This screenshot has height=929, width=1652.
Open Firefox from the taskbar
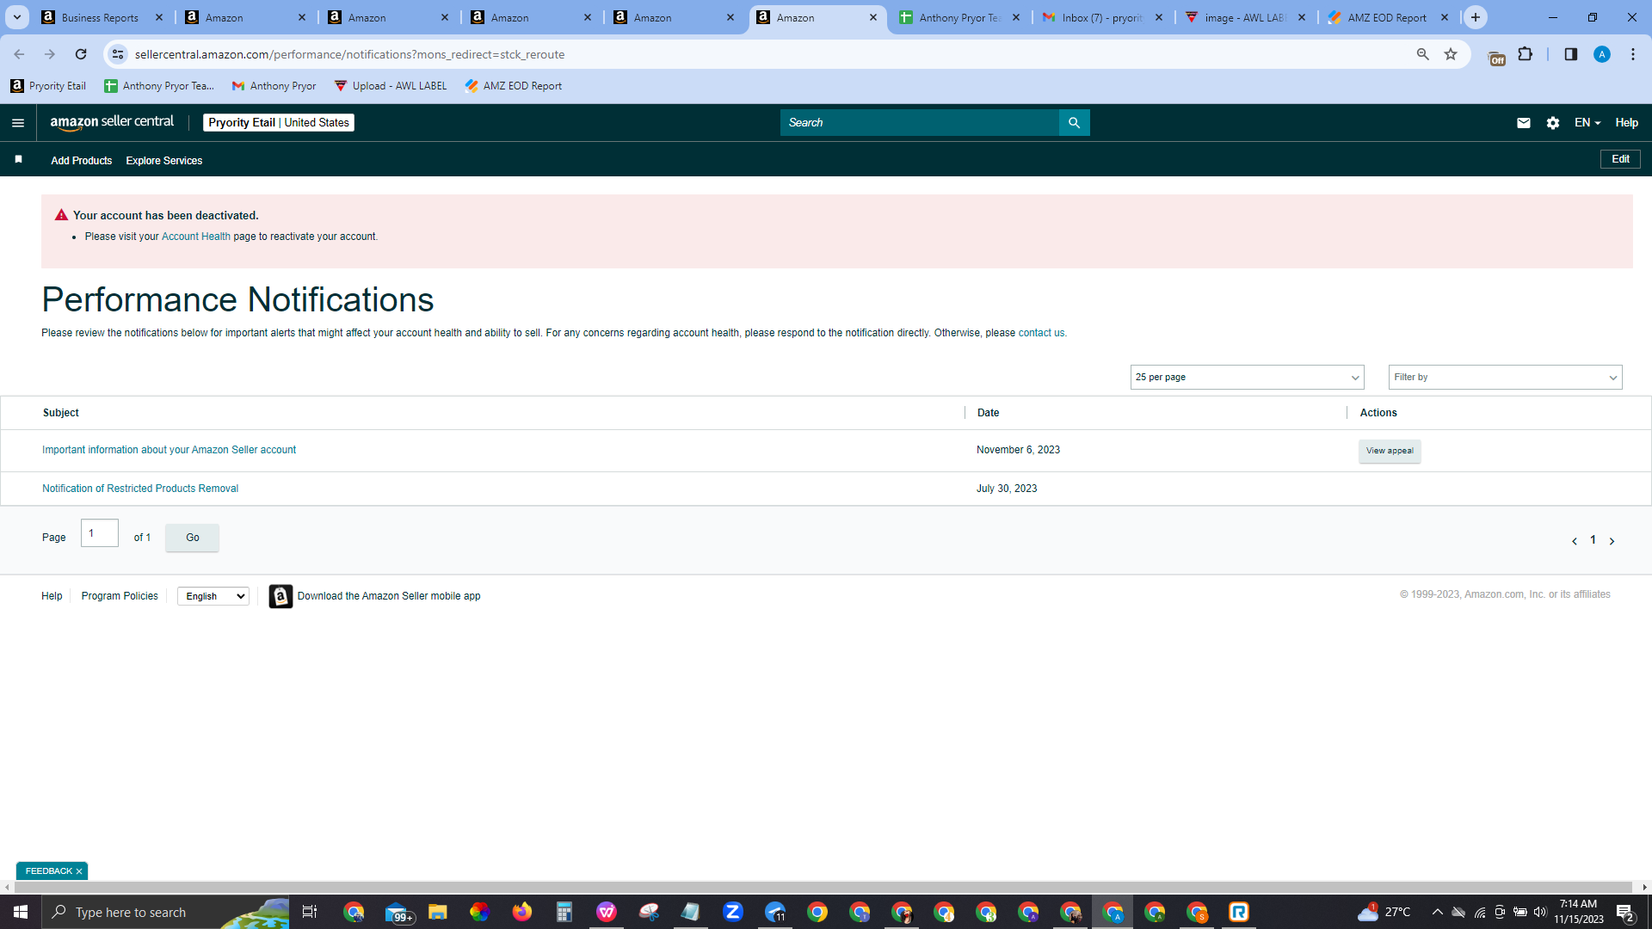521,912
